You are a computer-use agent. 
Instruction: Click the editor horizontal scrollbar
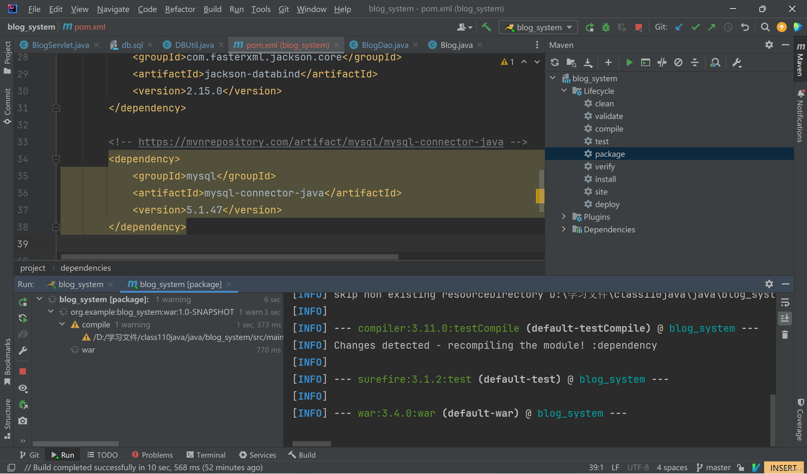229,257
